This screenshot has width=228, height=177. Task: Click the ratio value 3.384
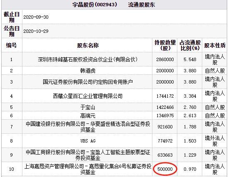pyautogui.click(x=190, y=96)
